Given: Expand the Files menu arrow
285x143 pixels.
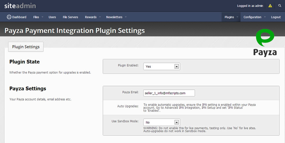Looking at the screenshot, I should [x=42, y=17].
